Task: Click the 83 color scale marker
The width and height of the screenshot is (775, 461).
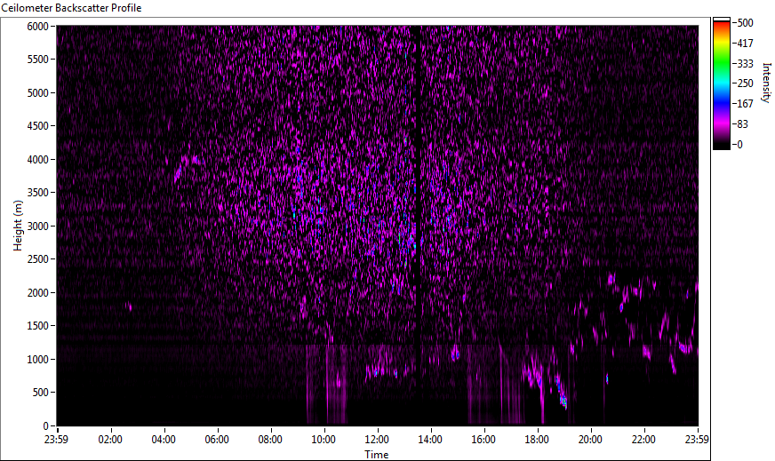Action: tap(742, 124)
